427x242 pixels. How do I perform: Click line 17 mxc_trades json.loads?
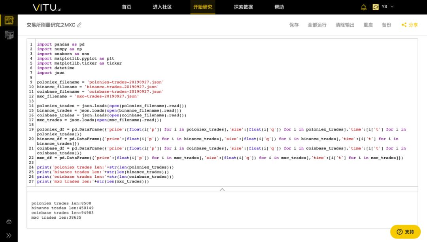99,120
